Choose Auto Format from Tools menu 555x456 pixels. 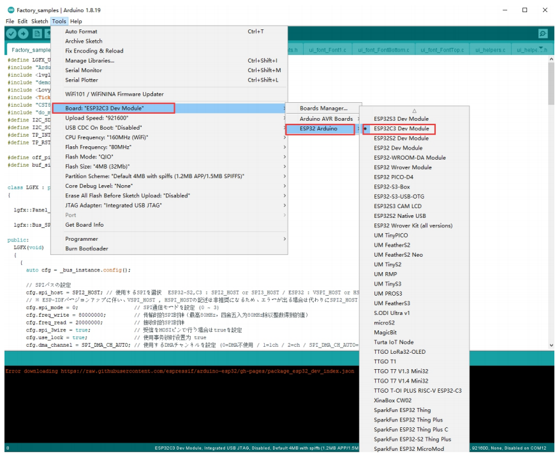(169, 31)
